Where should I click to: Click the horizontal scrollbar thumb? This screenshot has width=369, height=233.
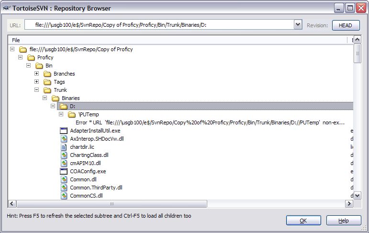click(112, 204)
